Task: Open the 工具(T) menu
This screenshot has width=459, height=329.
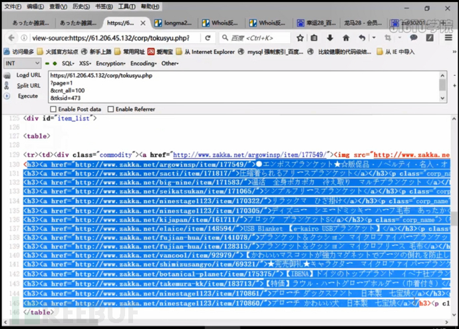Action: pyautogui.click(x=127, y=7)
